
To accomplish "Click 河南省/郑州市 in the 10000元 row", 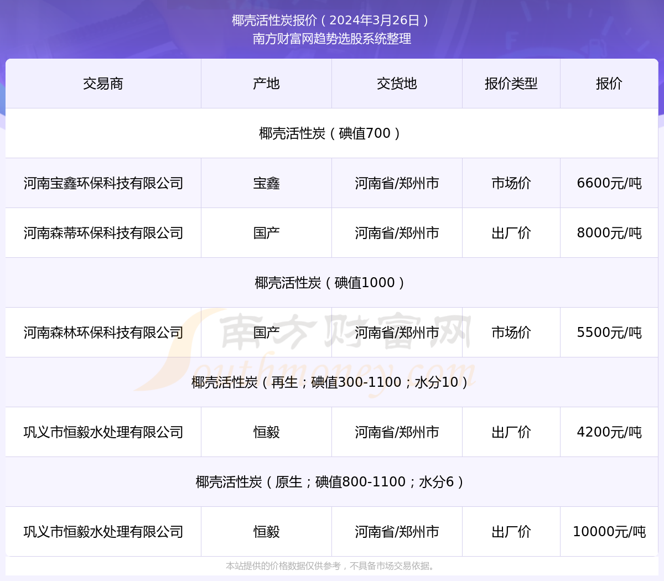I will tap(397, 532).
